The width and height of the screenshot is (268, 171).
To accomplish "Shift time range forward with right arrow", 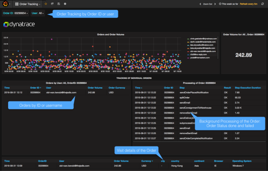I will tap(215, 4).
